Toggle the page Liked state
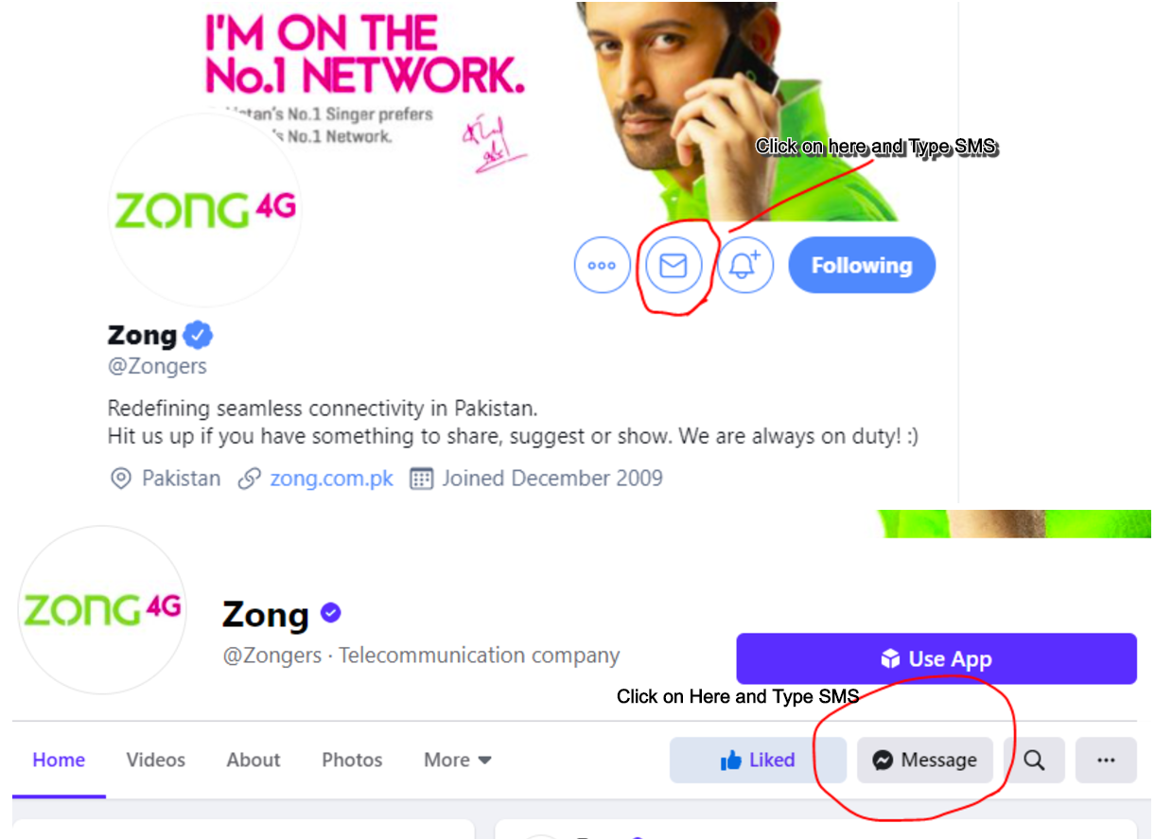Screen dimensions: 1155x839 pyautogui.click(x=757, y=760)
